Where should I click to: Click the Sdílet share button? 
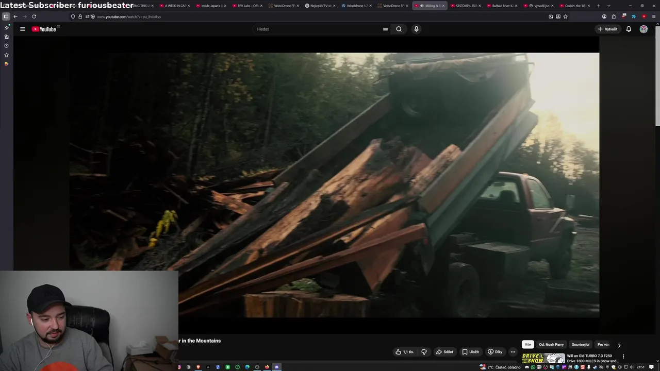444,352
